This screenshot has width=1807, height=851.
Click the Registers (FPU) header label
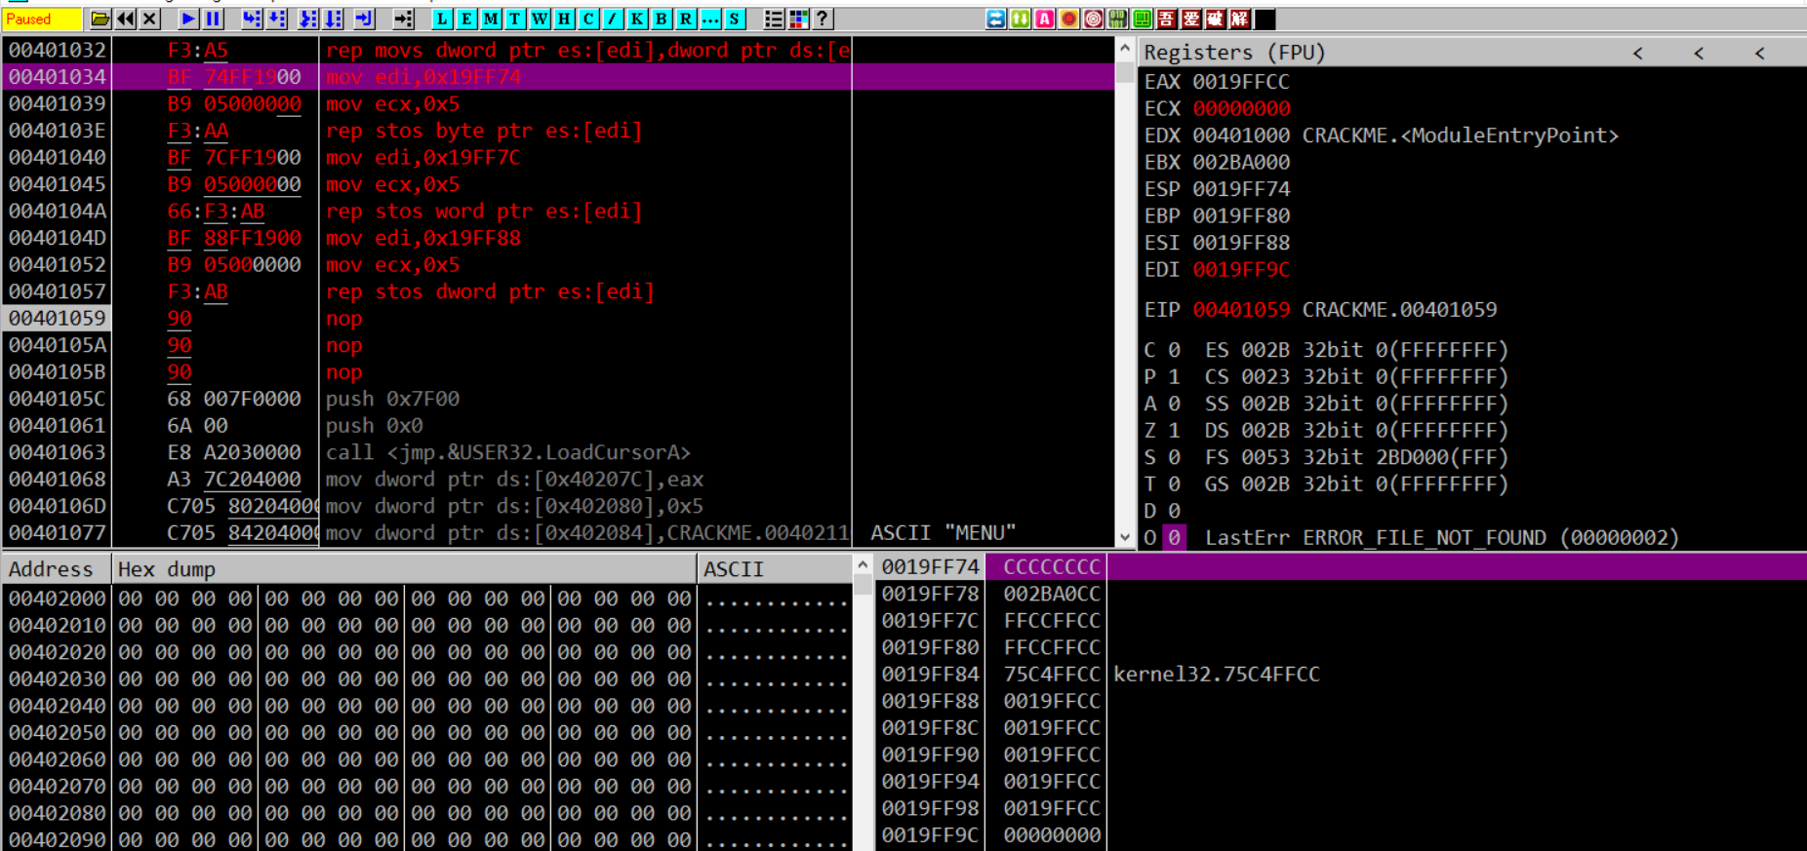point(1234,53)
